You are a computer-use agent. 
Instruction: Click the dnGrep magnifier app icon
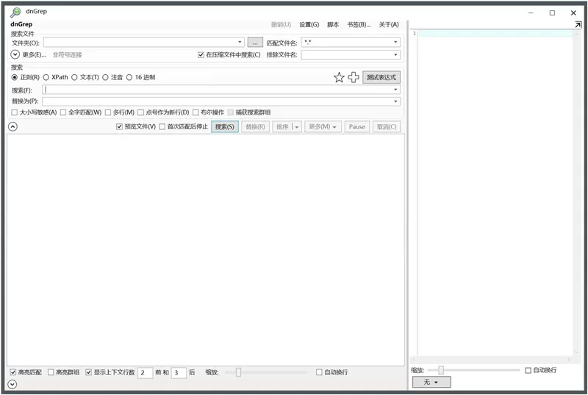tap(15, 12)
